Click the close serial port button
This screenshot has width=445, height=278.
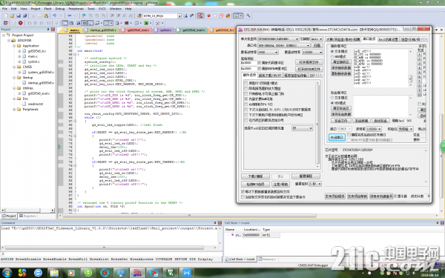tap(337, 137)
